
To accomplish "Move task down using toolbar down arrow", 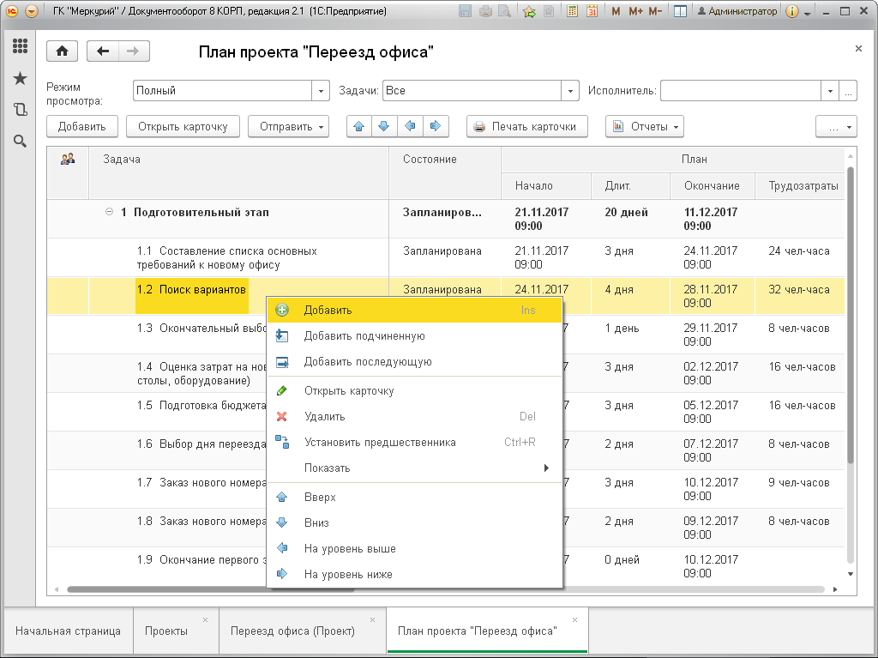I will 384,127.
